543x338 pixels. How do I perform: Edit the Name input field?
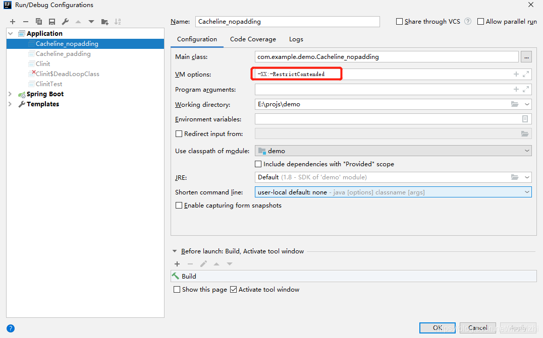[x=288, y=22]
